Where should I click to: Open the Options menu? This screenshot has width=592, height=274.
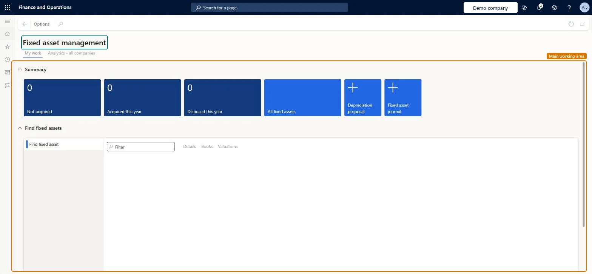pyautogui.click(x=42, y=24)
